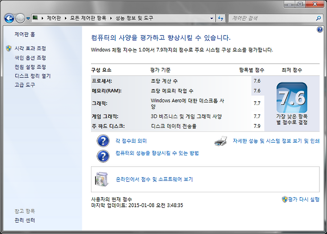Go back with the Back arrow button
Viewport: 327px width, 234px height.
point(9,18)
